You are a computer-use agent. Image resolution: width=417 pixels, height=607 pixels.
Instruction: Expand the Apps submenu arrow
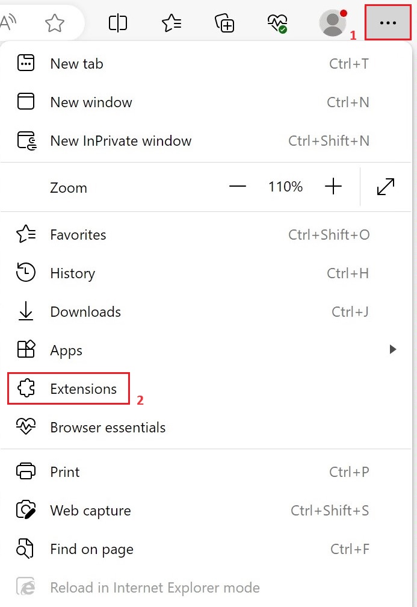tap(394, 350)
